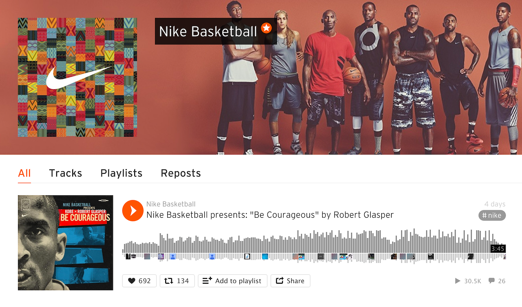Select the All tab
Screen dimensions: 522x307
(x=24, y=173)
